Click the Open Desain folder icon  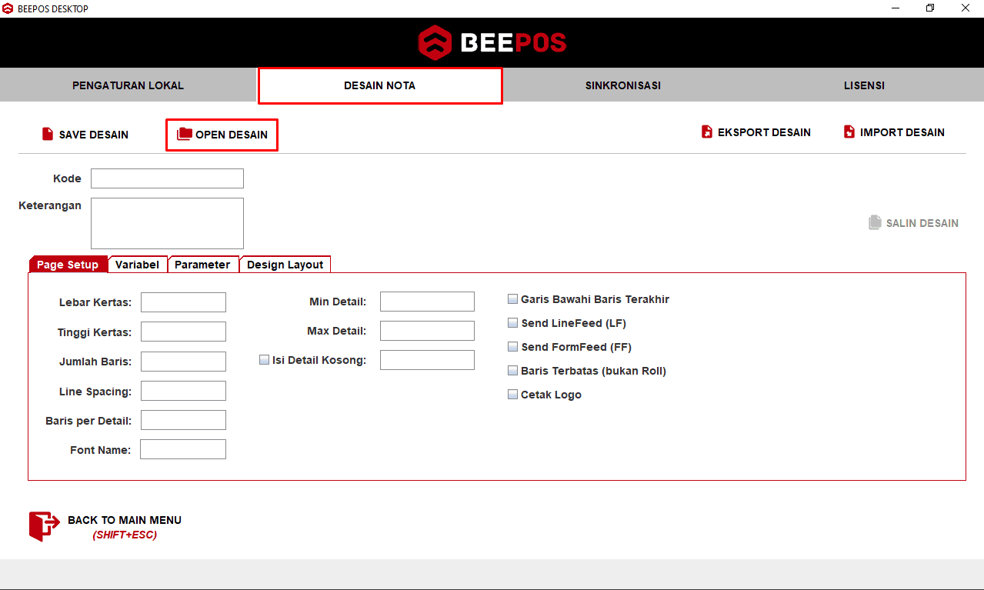point(185,134)
